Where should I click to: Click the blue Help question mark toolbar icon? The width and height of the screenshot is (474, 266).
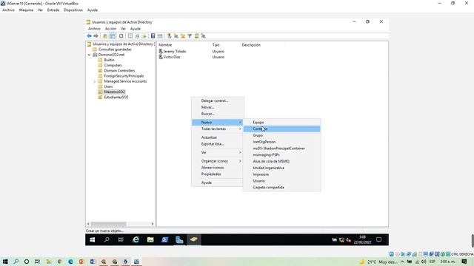pyautogui.click(x=153, y=36)
